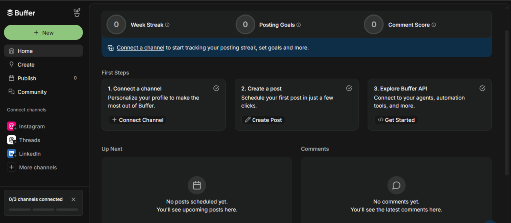Dismiss the channels connected notice
Viewport: 511px width, 223px height.
(74, 199)
